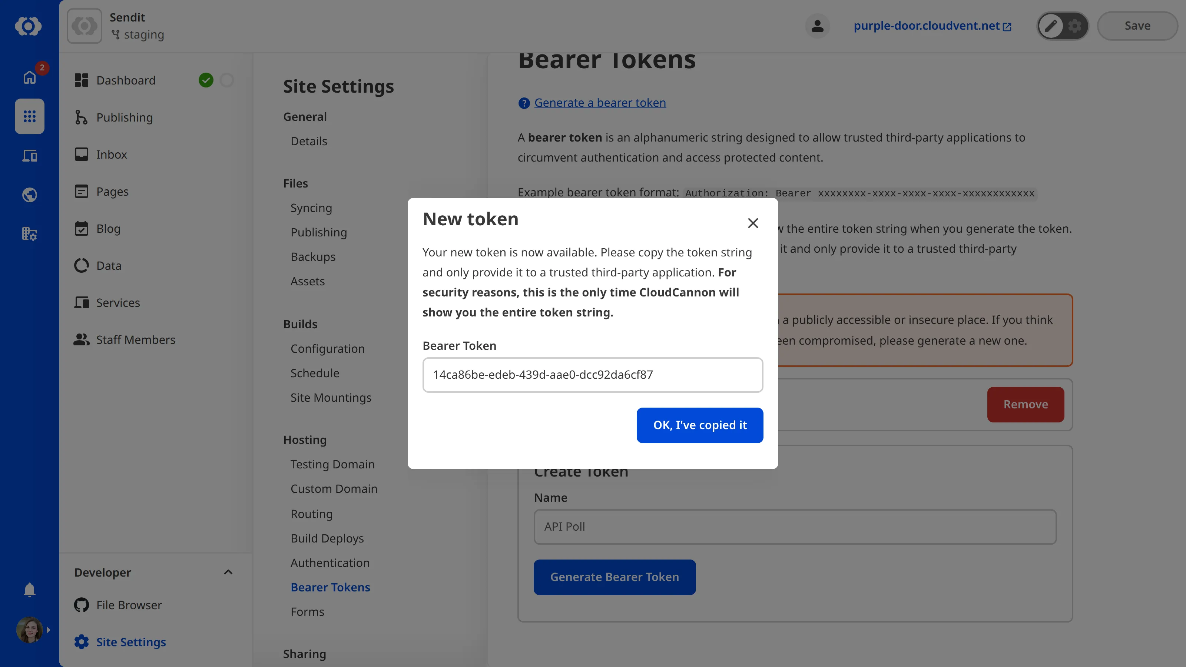Switch to the Forms settings section
Screen dimensions: 1186x667
(x=307, y=611)
